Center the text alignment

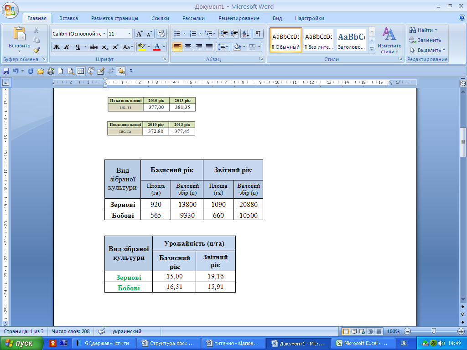(x=188, y=47)
